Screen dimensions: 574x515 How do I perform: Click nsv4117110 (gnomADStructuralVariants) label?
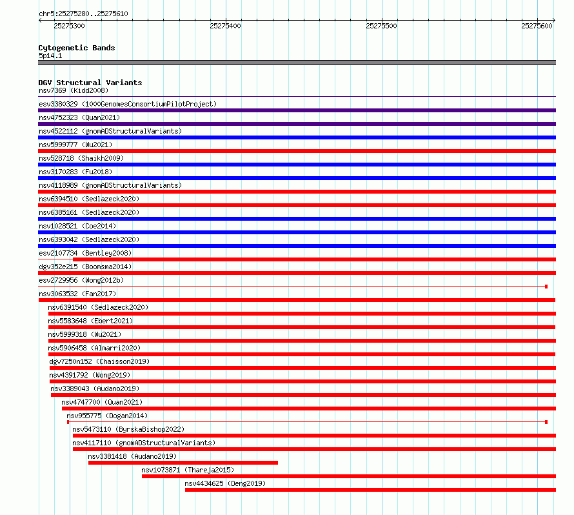[144, 443]
